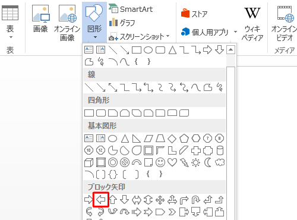Select the hexagon shape
The height and width of the screenshot is (220, 297).
point(196,139)
